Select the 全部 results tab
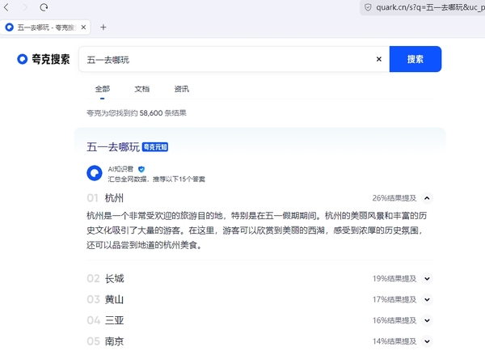Image resolution: width=485 pixels, height=355 pixels. click(x=102, y=89)
